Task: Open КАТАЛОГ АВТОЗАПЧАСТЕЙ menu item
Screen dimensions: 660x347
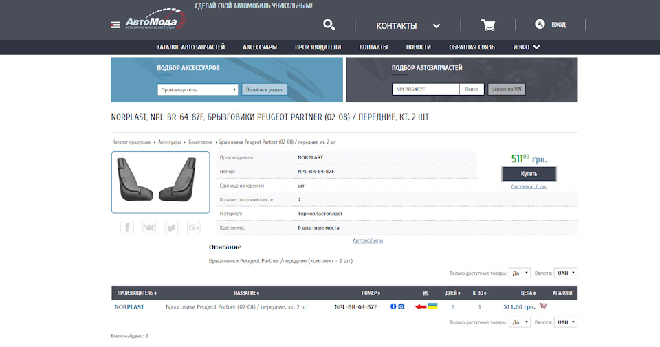Action: tap(190, 47)
